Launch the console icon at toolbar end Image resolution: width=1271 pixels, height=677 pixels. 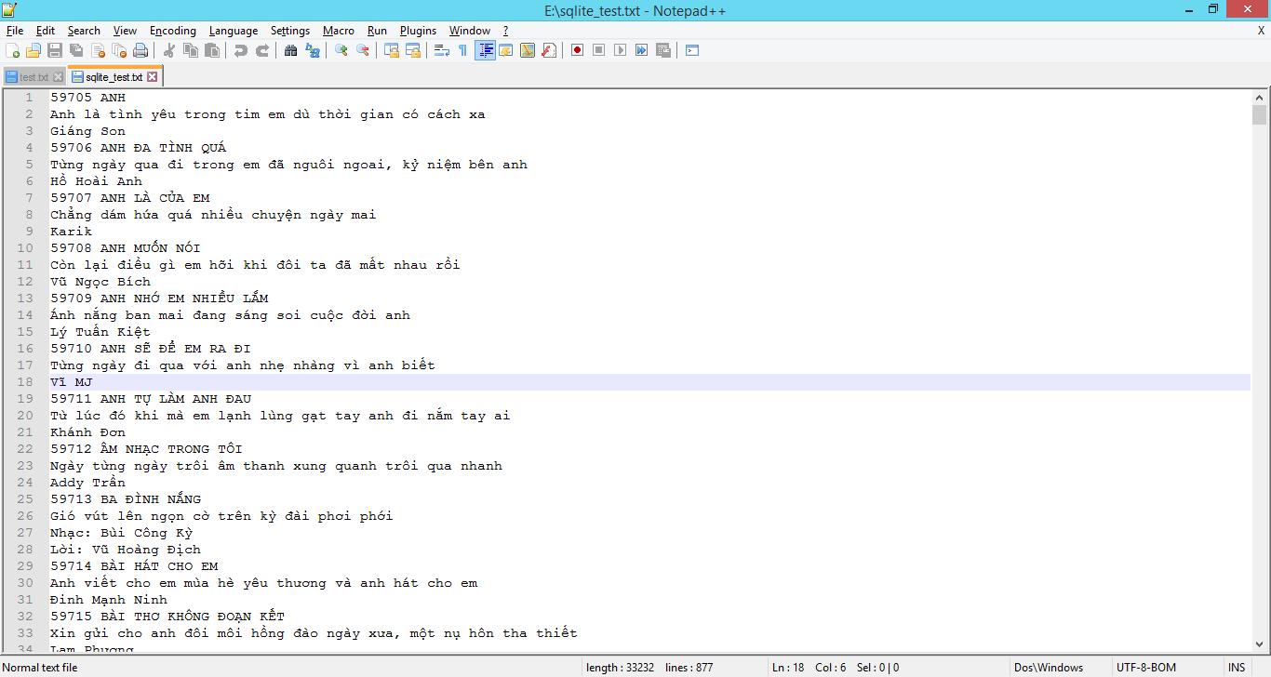692,50
